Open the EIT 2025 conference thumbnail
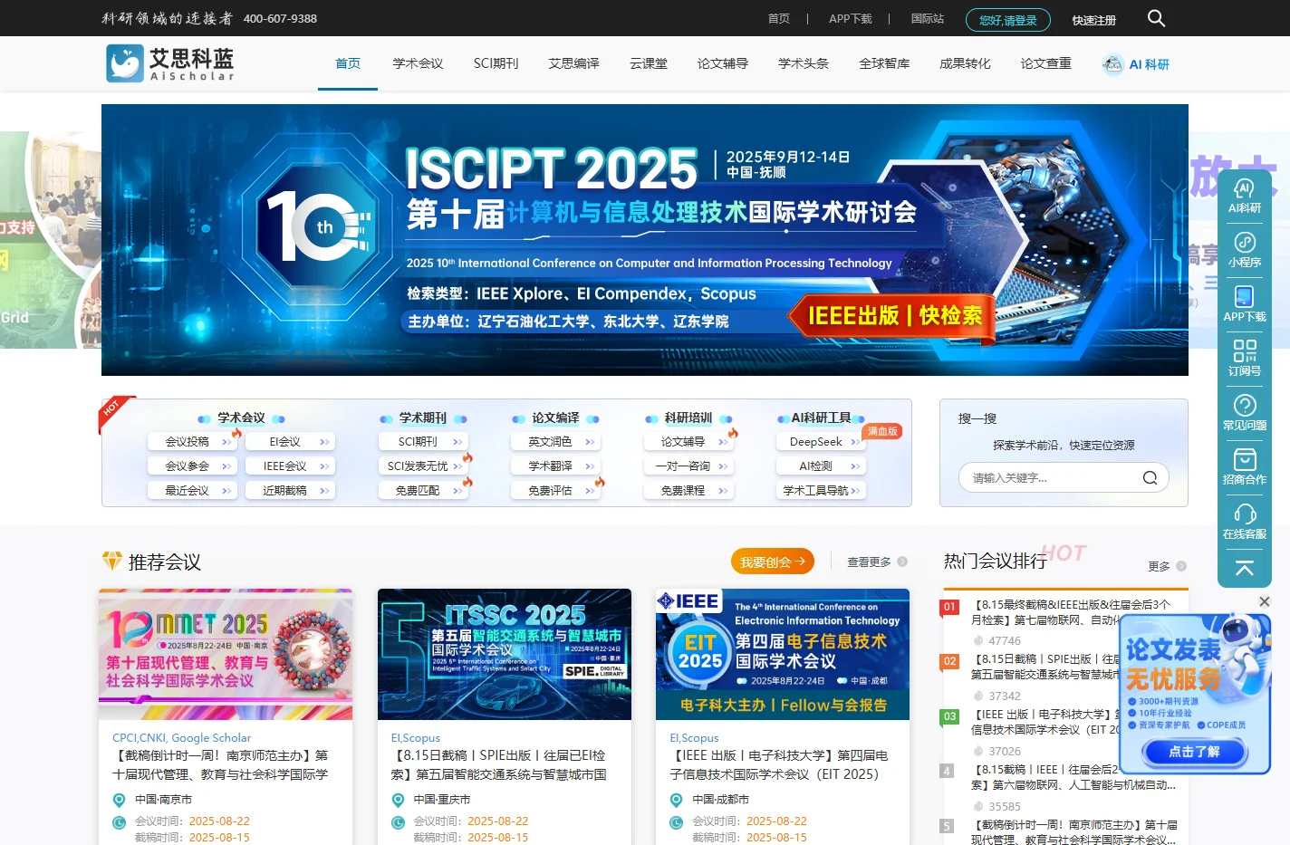1290x845 pixels. coord(783,654)
